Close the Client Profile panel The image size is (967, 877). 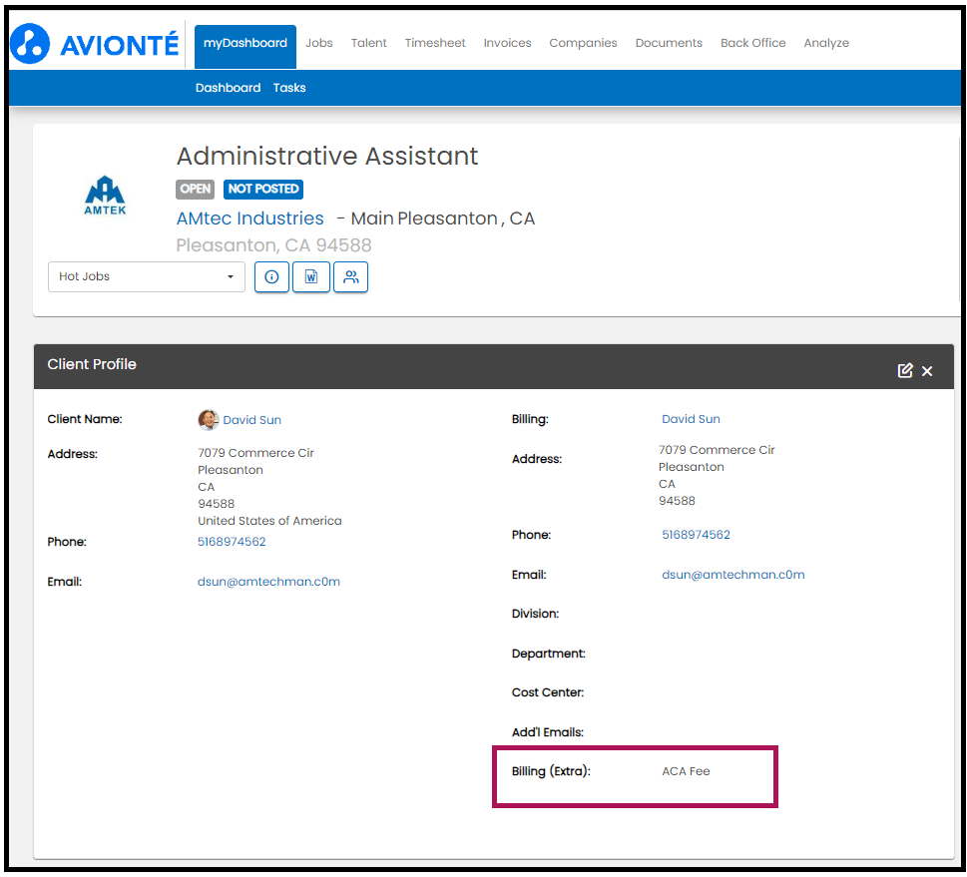[927, 371]
